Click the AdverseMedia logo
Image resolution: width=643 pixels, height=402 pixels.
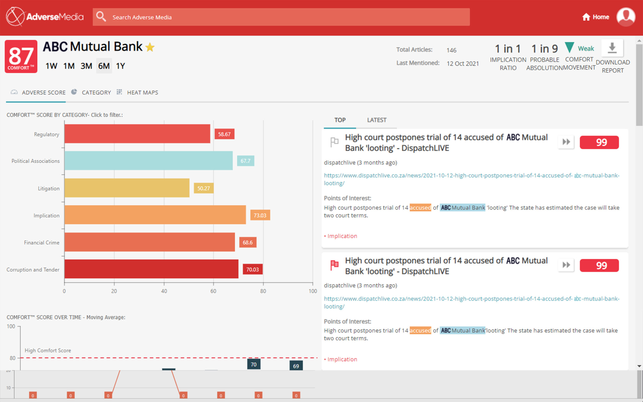pos(45,17)
